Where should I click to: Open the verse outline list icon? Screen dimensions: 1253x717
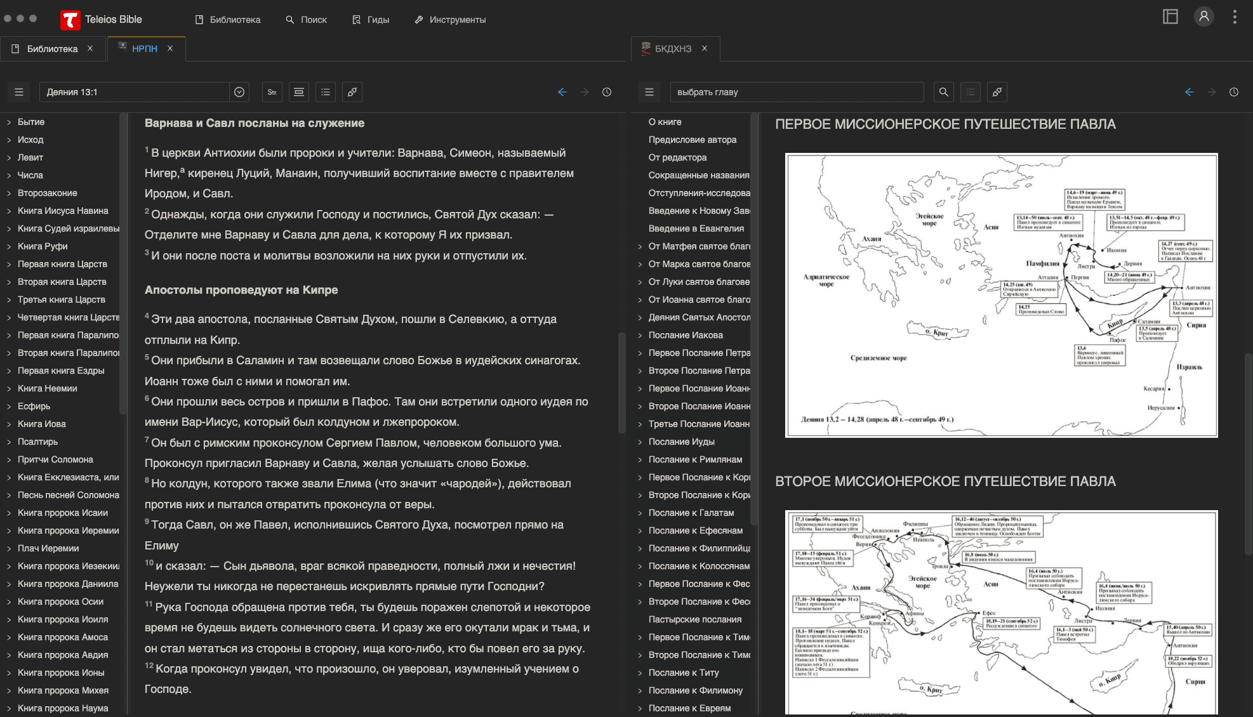[x=326, y=92]
